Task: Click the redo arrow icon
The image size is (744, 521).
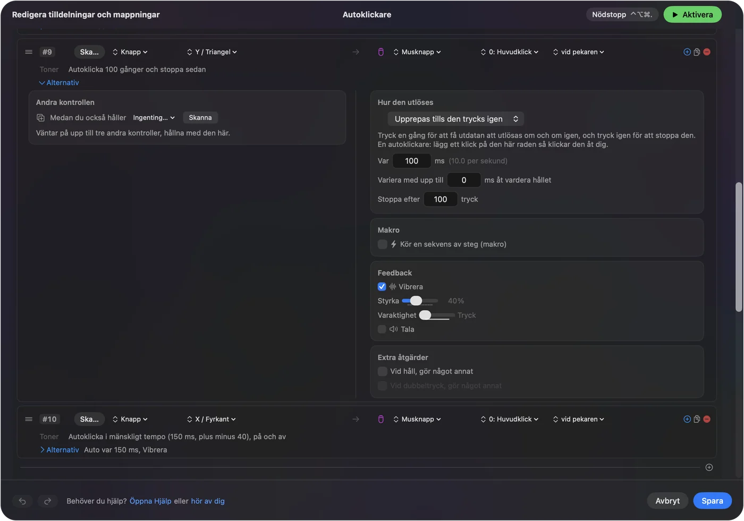Action: 47,501
